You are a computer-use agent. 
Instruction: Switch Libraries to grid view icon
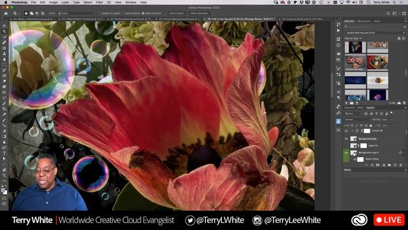(399, 38)
